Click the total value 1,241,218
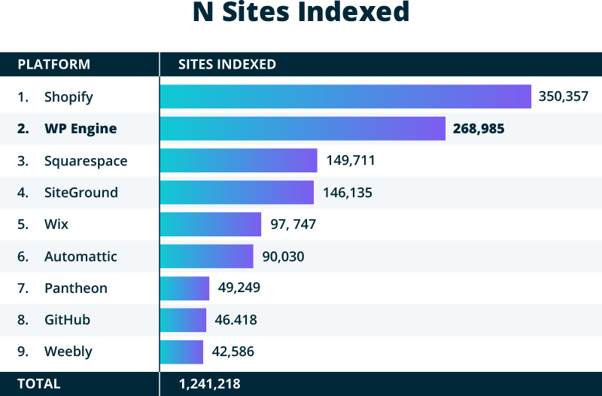 pyautogui.click(x=210, y=384)
